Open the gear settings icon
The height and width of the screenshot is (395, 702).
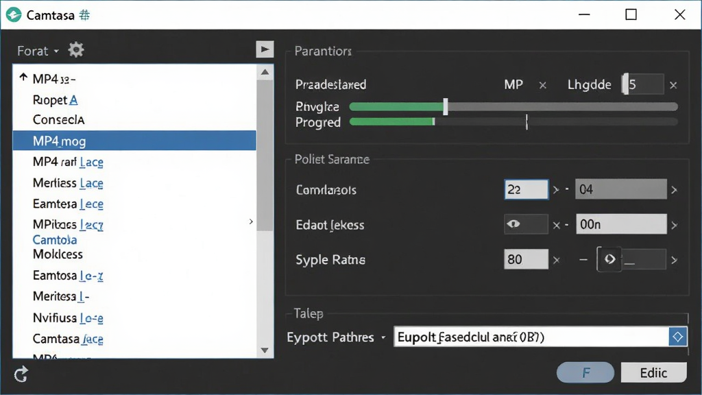point(76,49)
